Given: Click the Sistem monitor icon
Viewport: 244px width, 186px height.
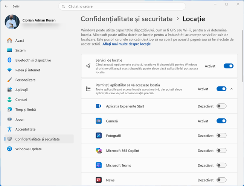Looking at the screenshot, I should [9, 50].
